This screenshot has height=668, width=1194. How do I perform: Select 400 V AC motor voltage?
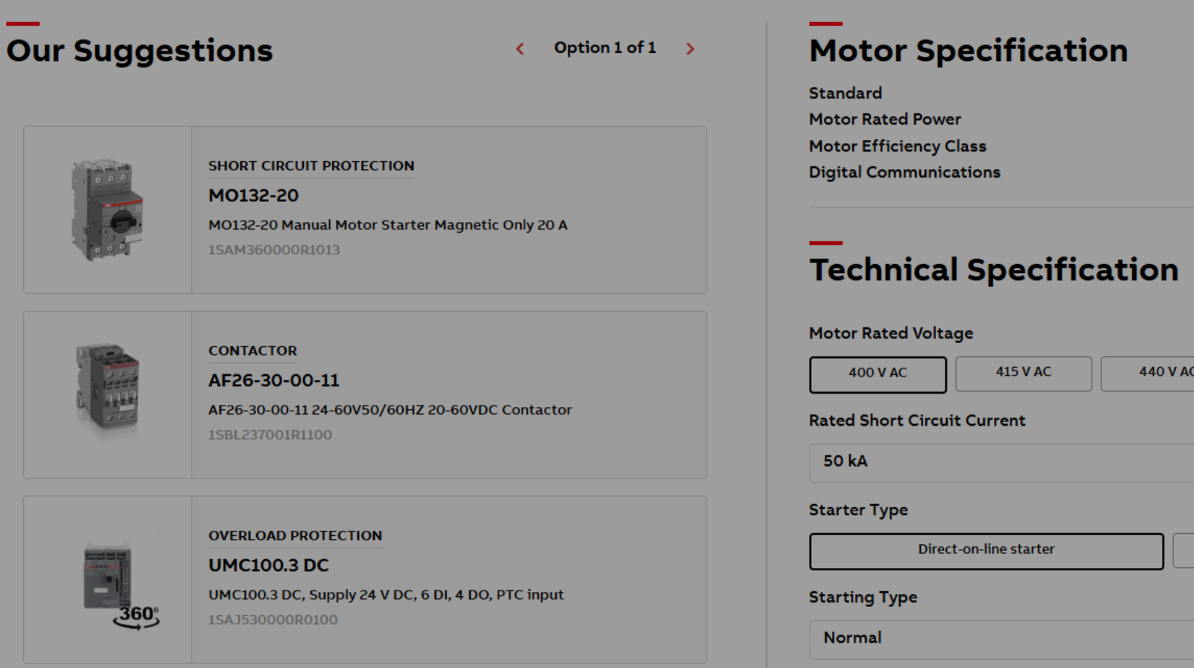coord(878,374)
